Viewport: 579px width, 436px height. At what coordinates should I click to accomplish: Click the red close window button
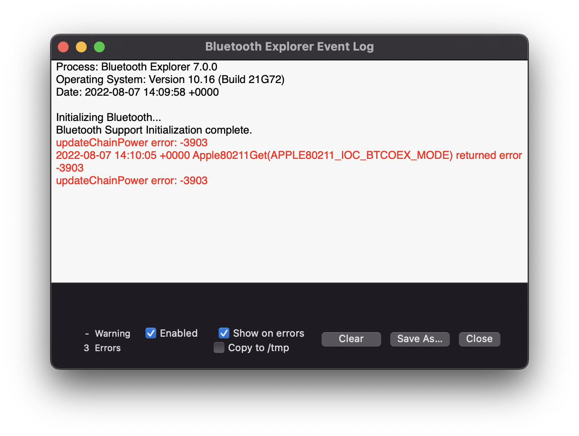(63, 47)
